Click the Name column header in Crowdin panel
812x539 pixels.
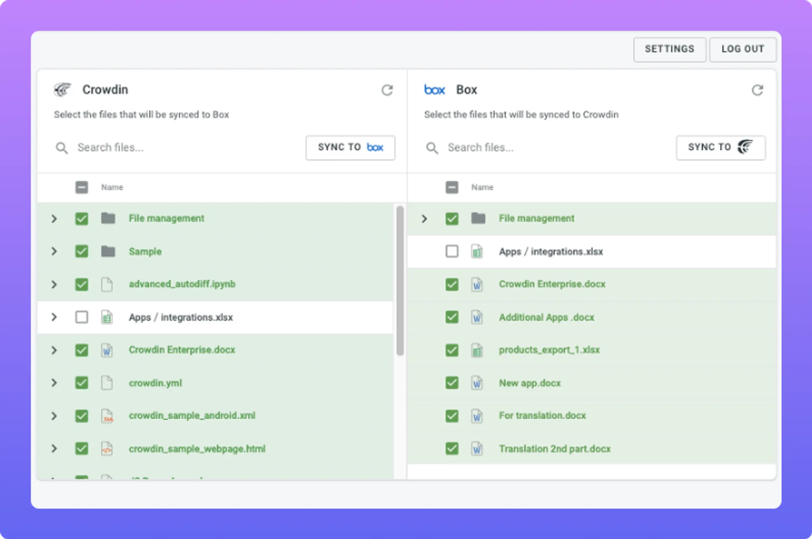112,187
